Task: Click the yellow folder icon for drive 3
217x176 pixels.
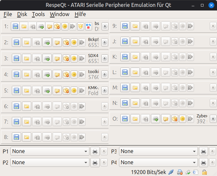Action: click(x=27, y=58)
